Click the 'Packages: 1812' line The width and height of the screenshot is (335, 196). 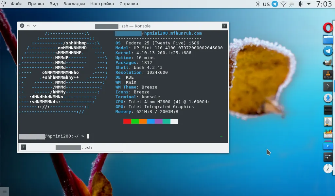click(x=134, y=63)
